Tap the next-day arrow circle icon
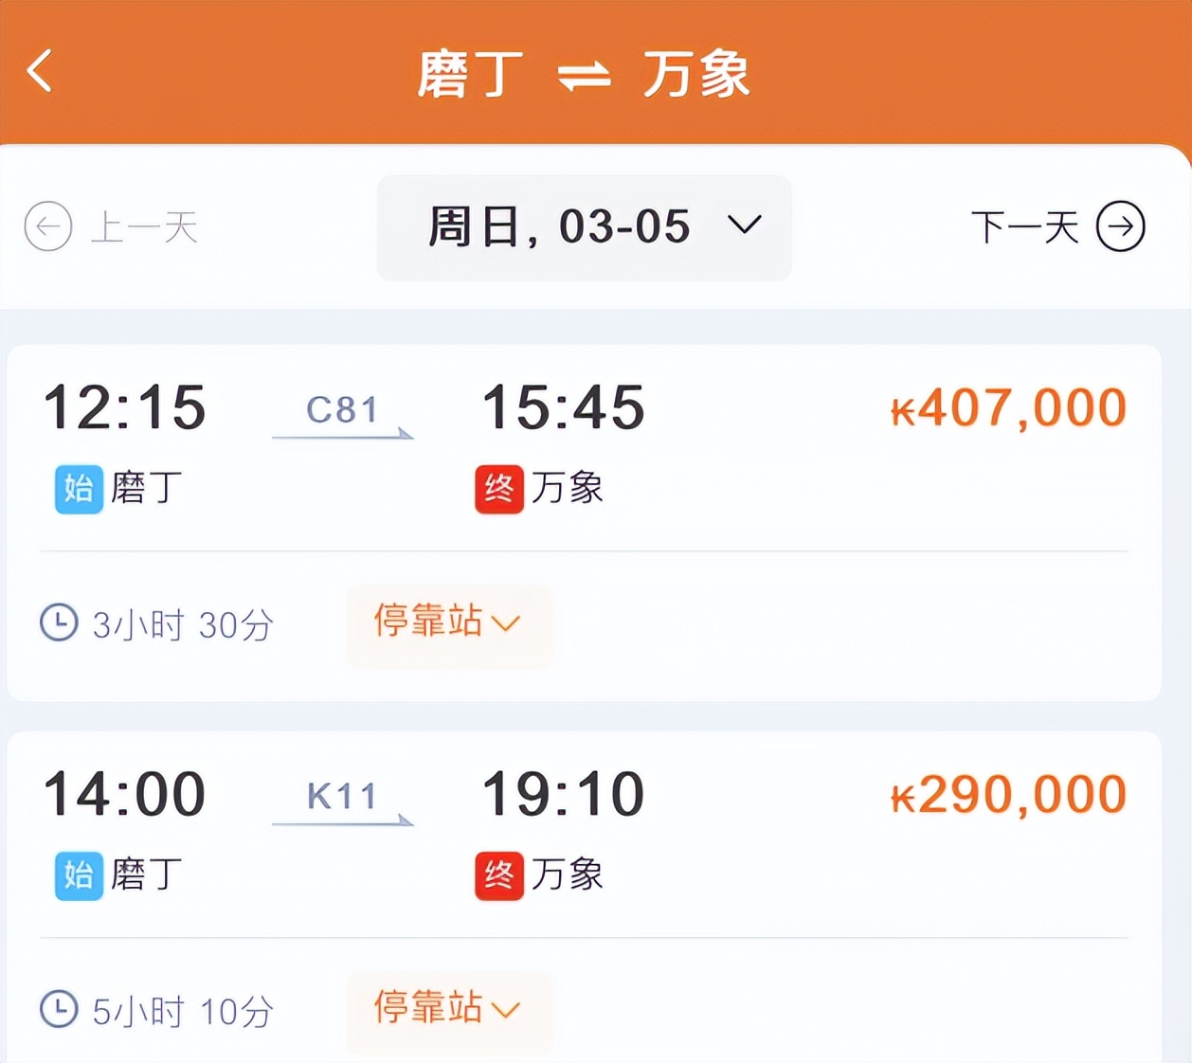Image resolution: width=1192 pixels, height=1063 pixels. click(1123, 227)
